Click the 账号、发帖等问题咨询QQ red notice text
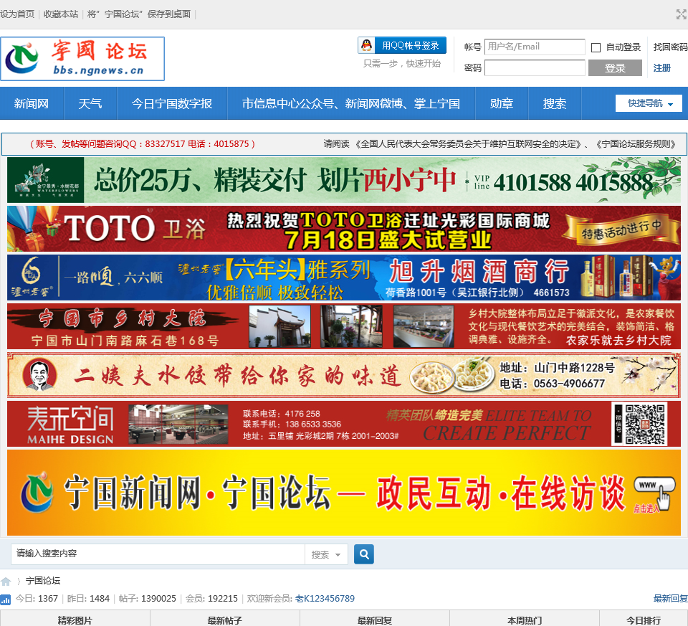The width and height of the screenshot is (688, 626). [x=143, y=144]
